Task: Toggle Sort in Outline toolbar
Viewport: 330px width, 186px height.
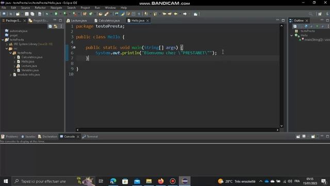Action: point(301,26)
